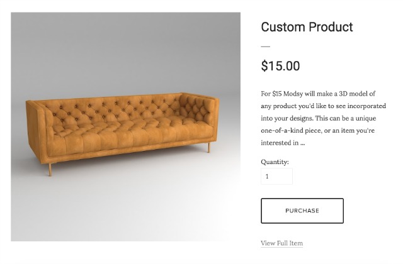The image size is (403, 264).
Task: Select the Custom Product title heading
Action: 307,27
